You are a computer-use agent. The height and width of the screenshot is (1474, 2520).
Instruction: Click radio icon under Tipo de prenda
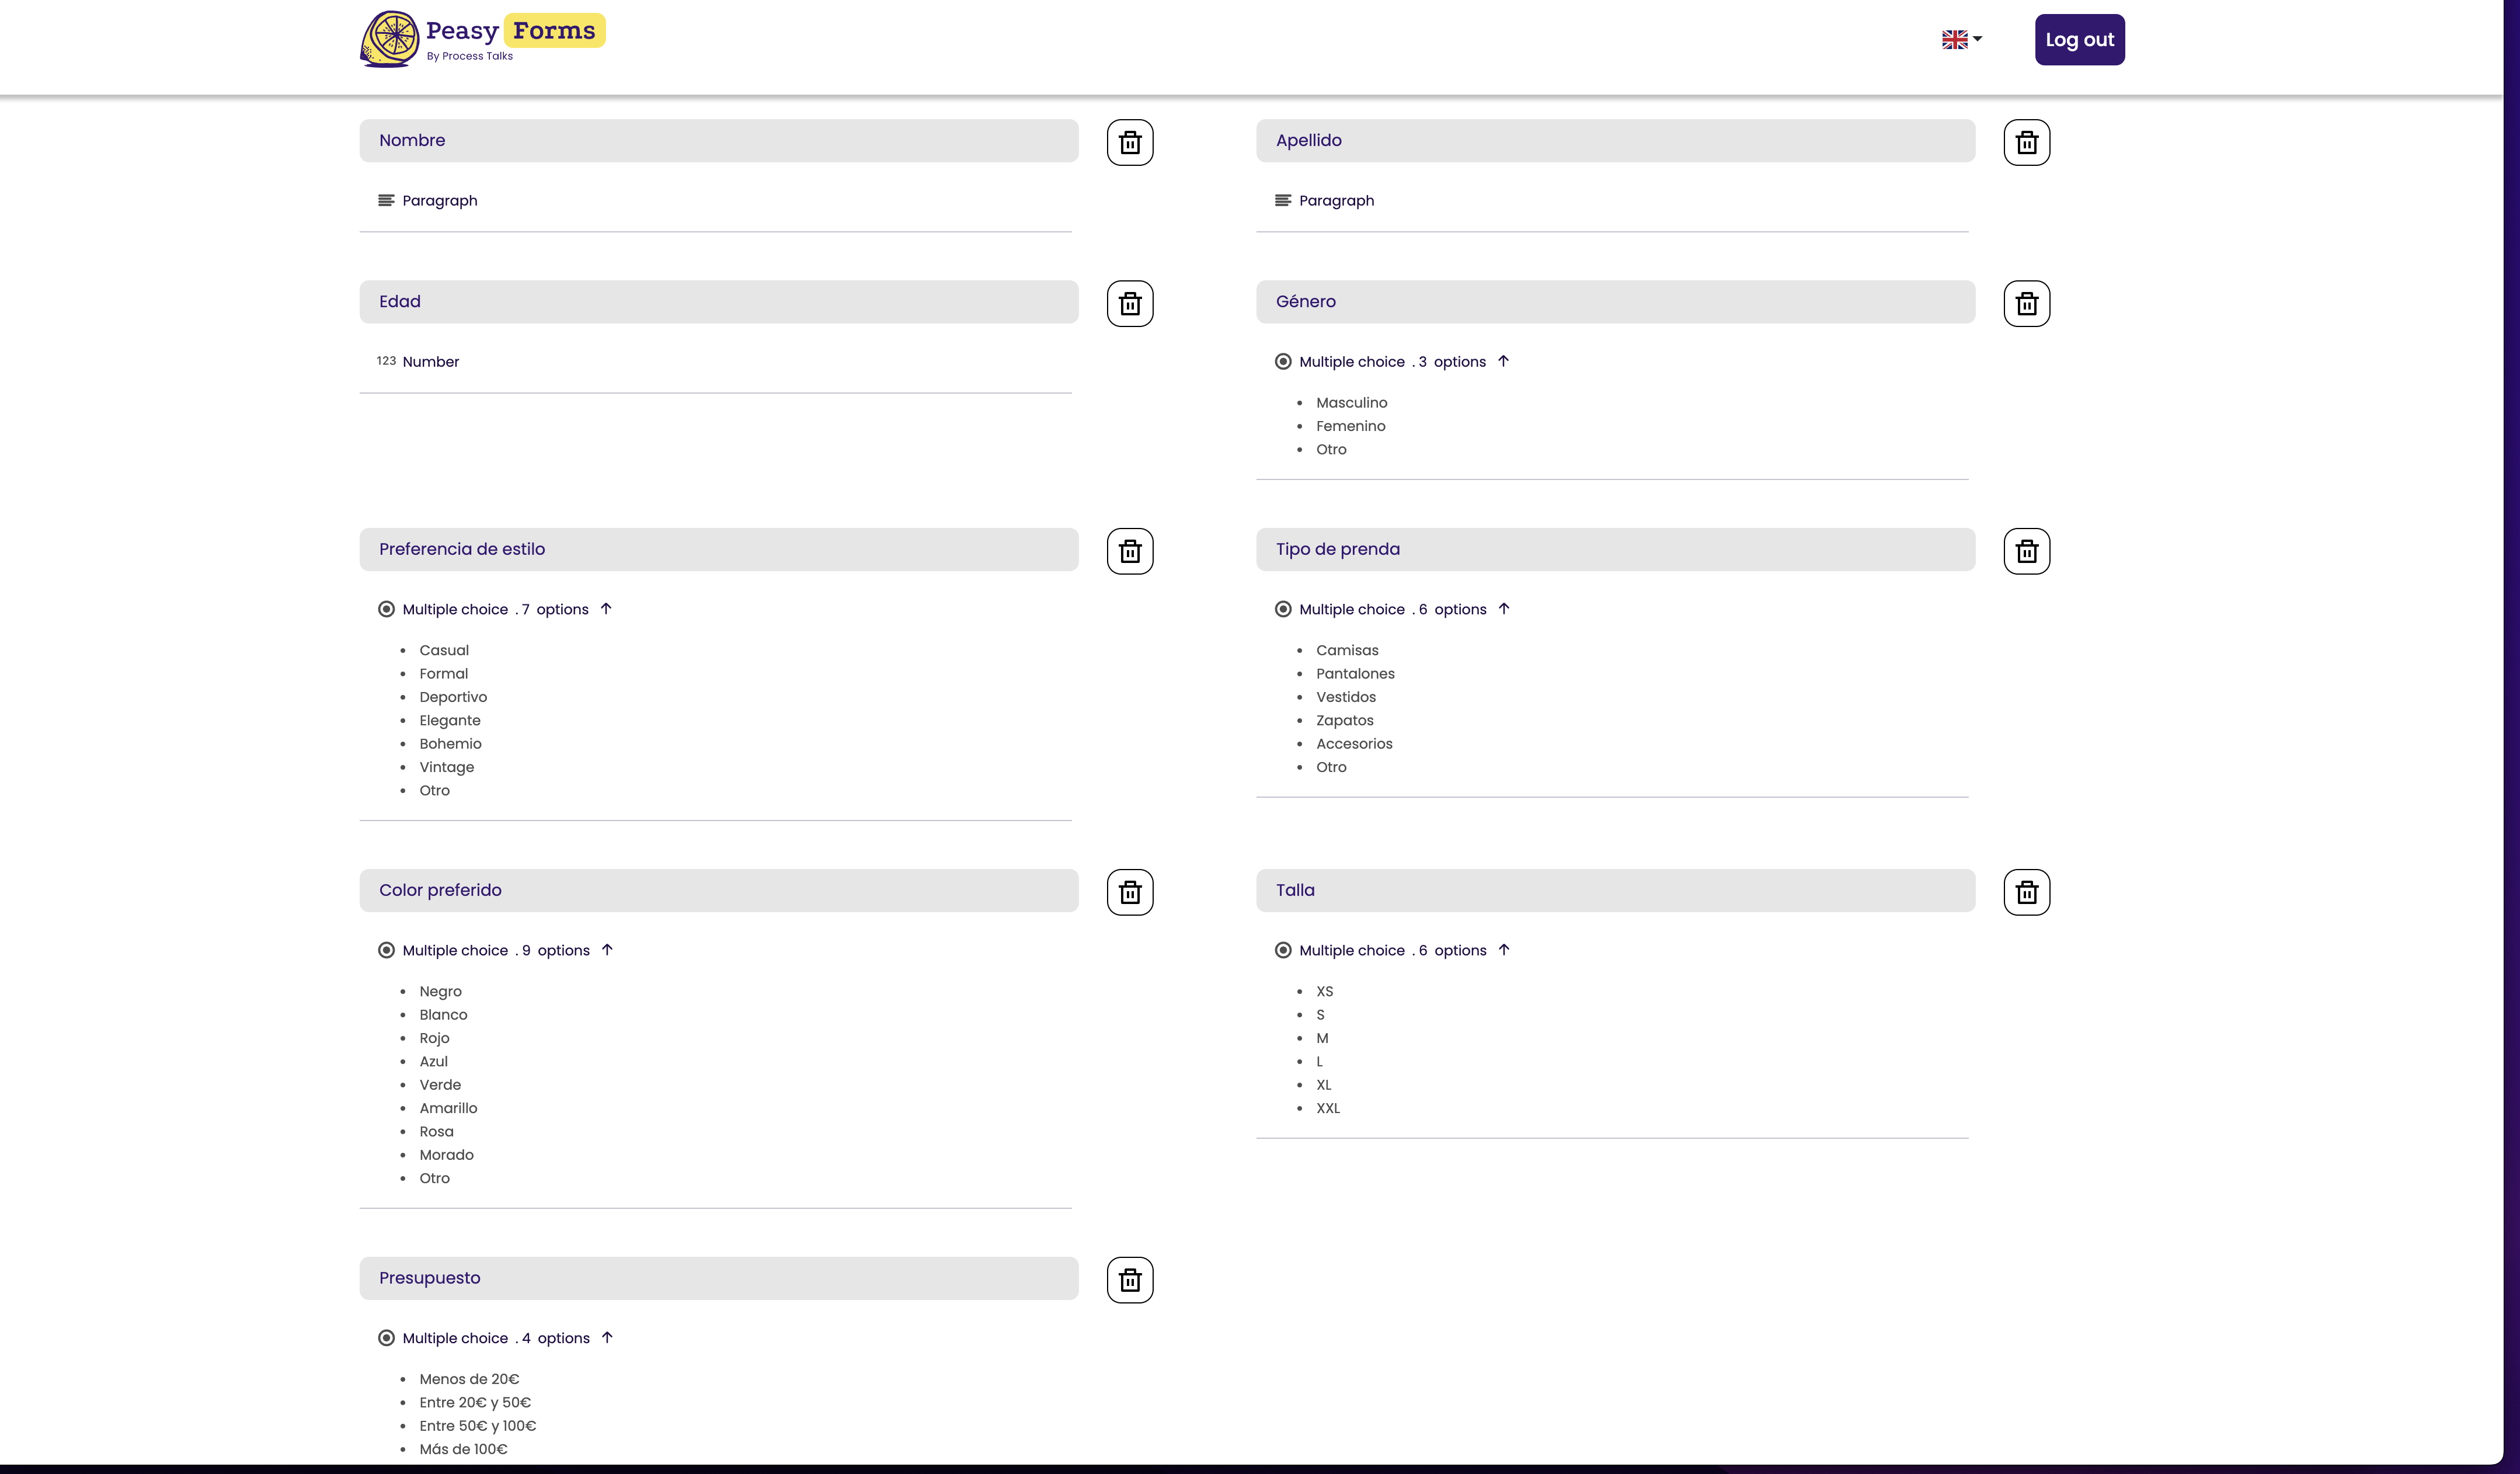point(1283,609)
